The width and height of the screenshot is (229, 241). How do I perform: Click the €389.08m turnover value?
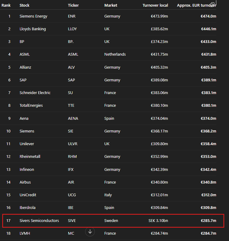[159, 80]
